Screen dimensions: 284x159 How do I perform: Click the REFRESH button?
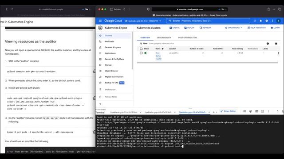[x=205, y=28]
